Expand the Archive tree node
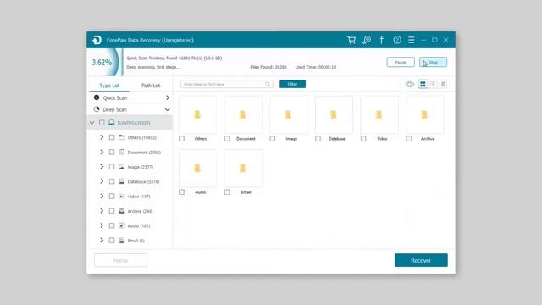The width and height of the screenshot is (542, 305). pyautogui.click(x=102, y=211)
